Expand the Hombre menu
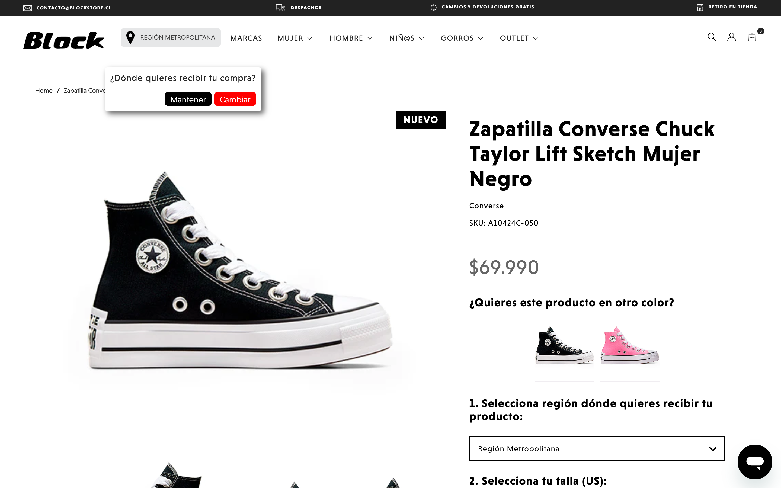Image resolution: width=781 pixels, height=488 pixels. (351, 38)
